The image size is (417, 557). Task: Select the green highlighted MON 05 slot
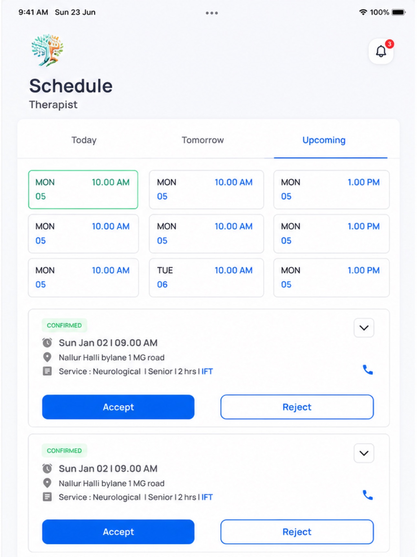83,189
